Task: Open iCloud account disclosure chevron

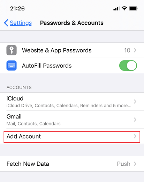Action: (135, 101)
